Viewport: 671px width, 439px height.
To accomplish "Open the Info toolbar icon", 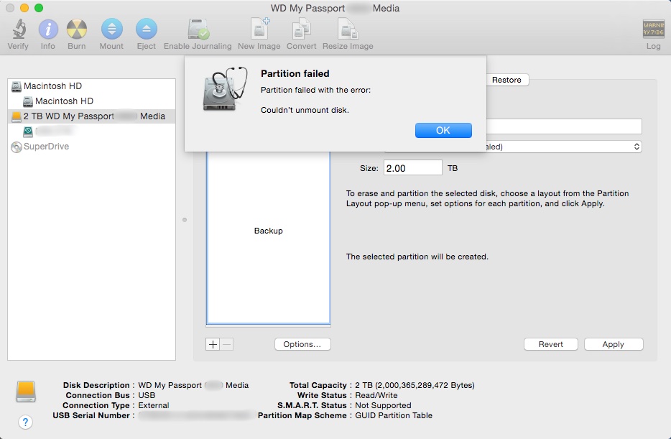I will 48,30.
